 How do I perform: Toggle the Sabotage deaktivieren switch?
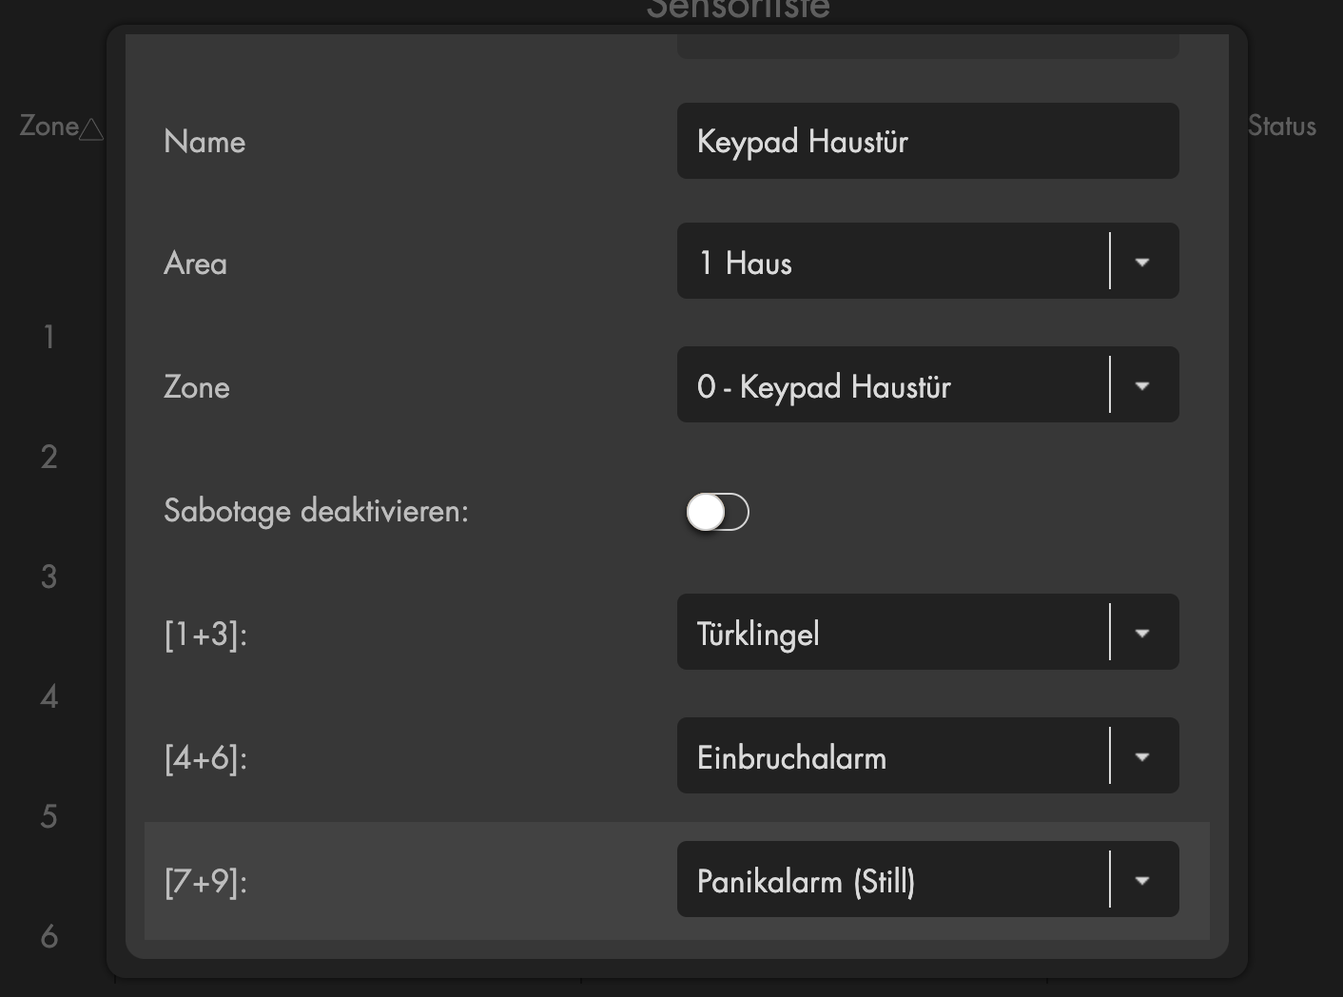coord(717,512)
